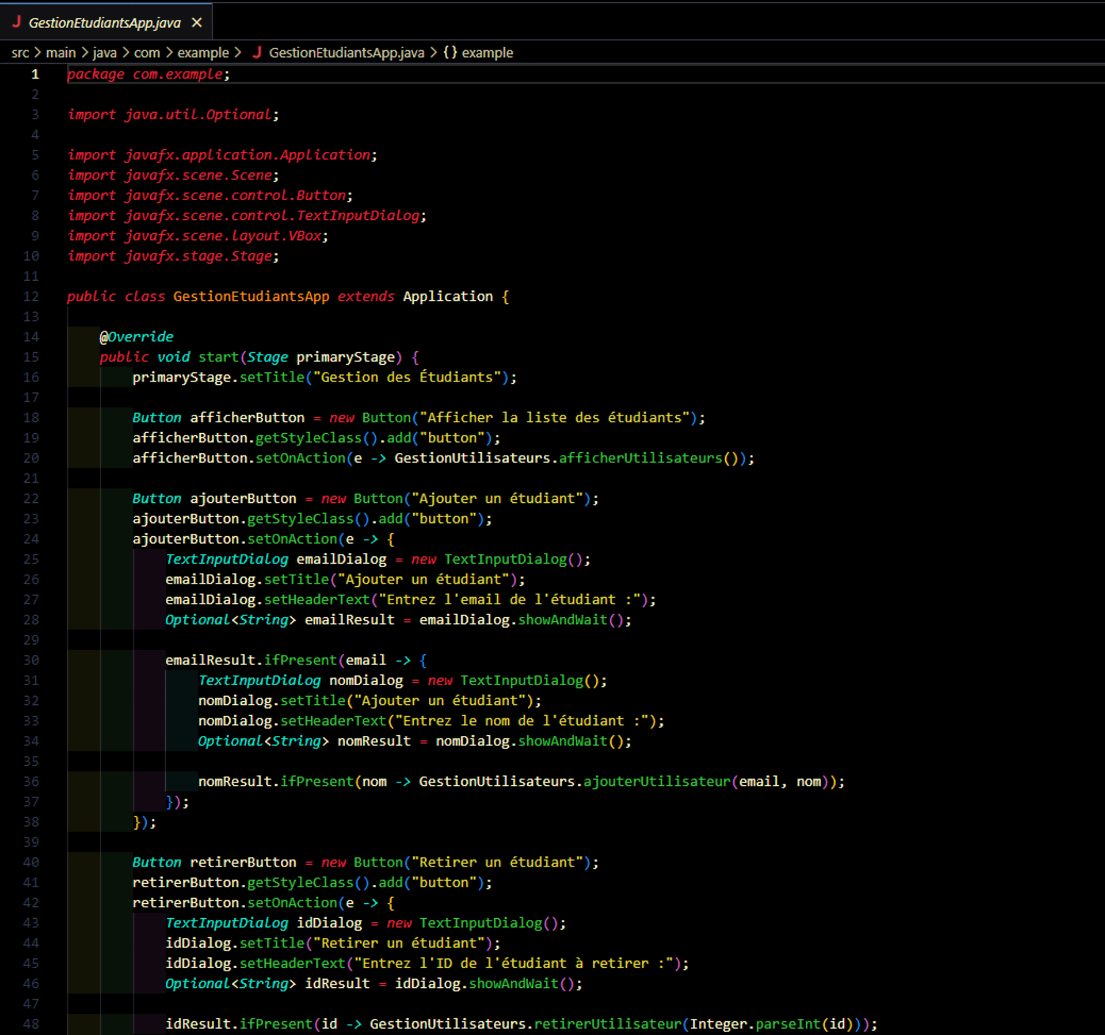Open the example symbol breadcrumb at the end
Viewport: 1105px width, 1035px height.
[x=487, y=53]
